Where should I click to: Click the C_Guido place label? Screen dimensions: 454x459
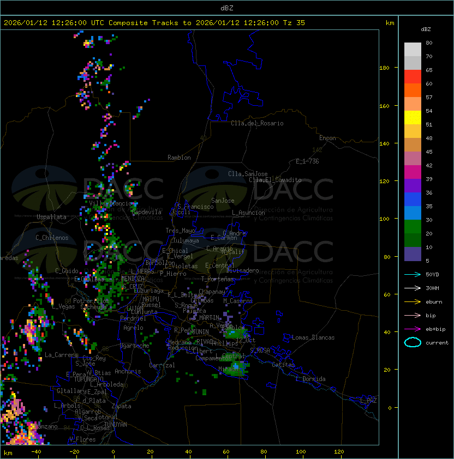coord(67,271)
